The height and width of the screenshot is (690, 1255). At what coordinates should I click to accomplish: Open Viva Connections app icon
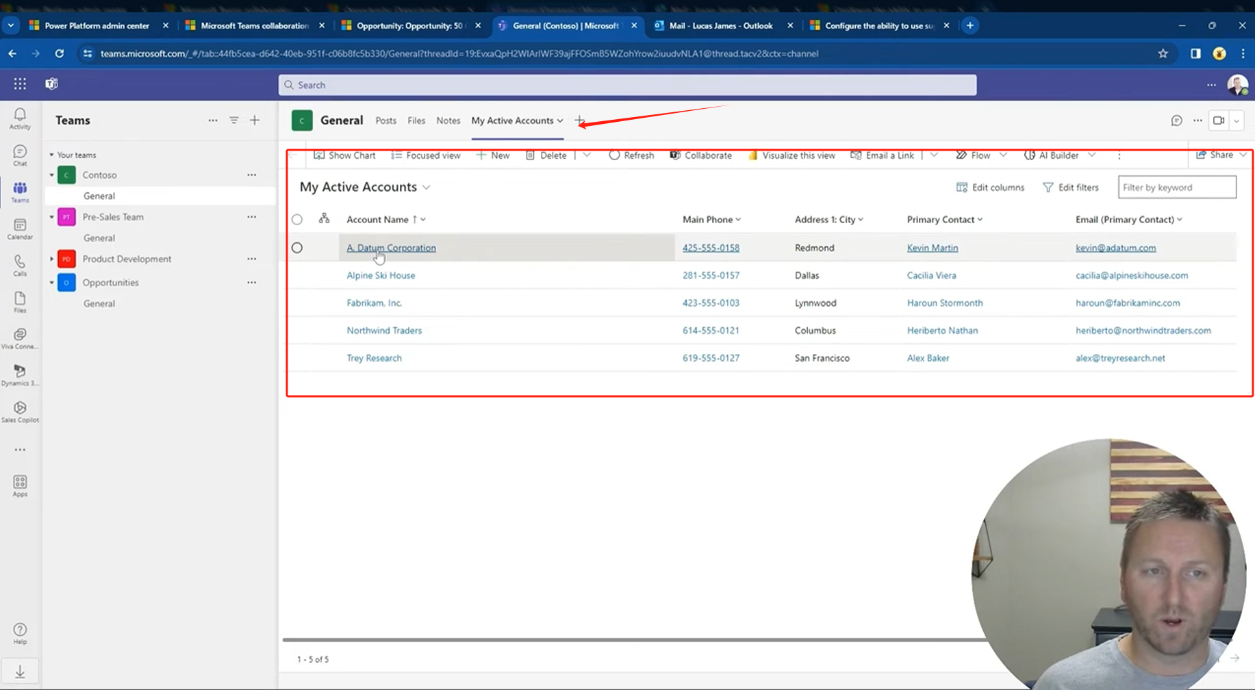pos(20,339)
